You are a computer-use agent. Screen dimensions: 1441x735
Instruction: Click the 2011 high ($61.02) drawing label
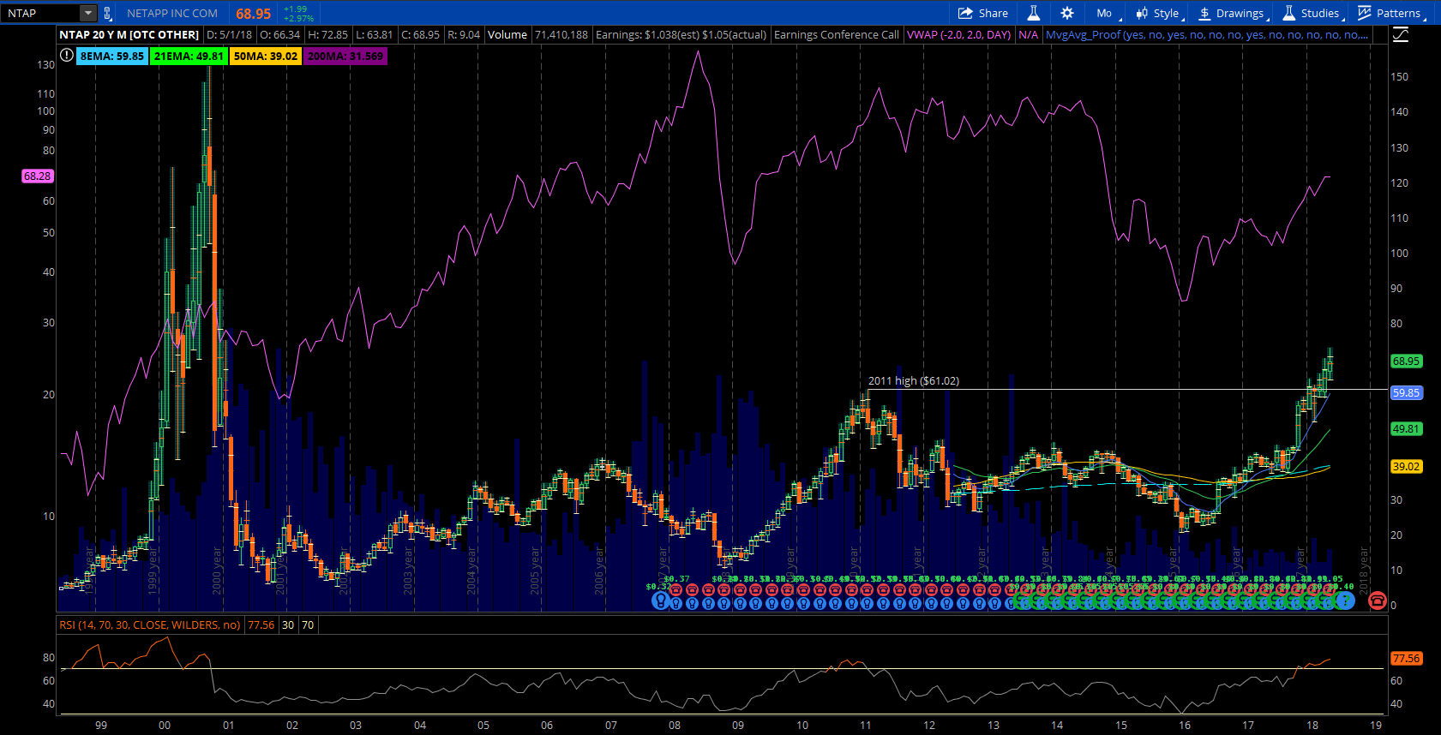[x=914, y=381]
